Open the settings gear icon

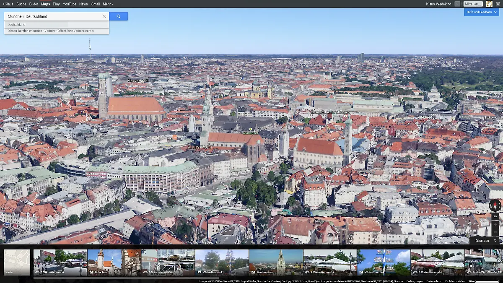pyautogui.click(x=498, y=4)
